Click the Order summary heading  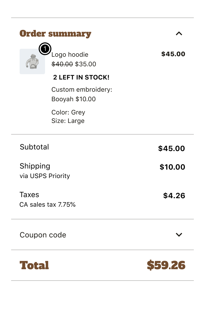(x=55, y=34)
